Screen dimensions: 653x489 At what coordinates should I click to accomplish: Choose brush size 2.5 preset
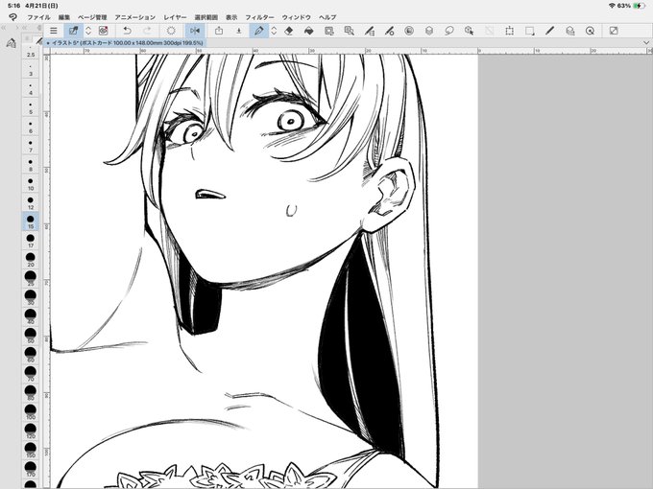click(31, 52)
